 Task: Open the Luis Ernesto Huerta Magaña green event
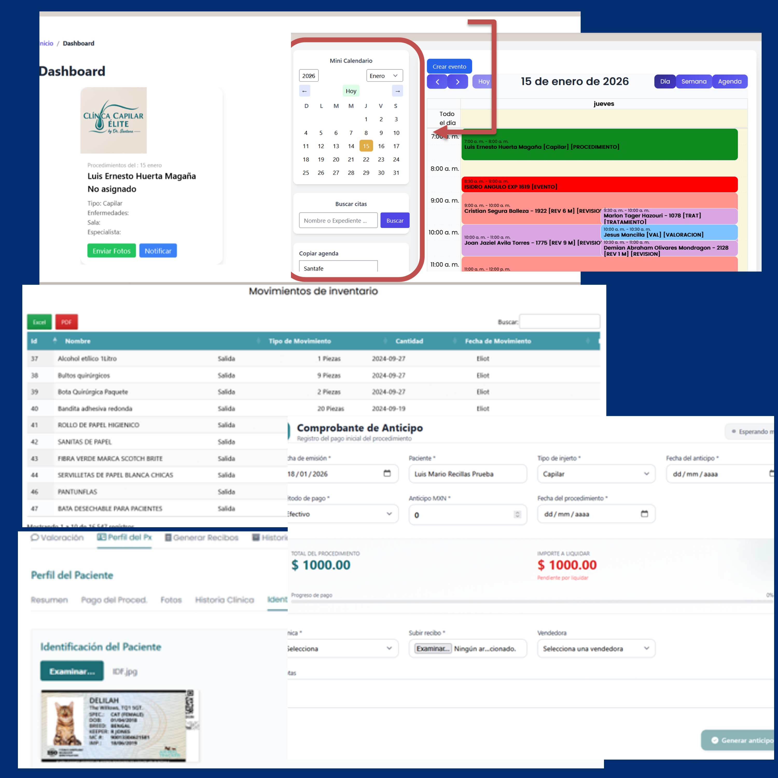point(600,144)
